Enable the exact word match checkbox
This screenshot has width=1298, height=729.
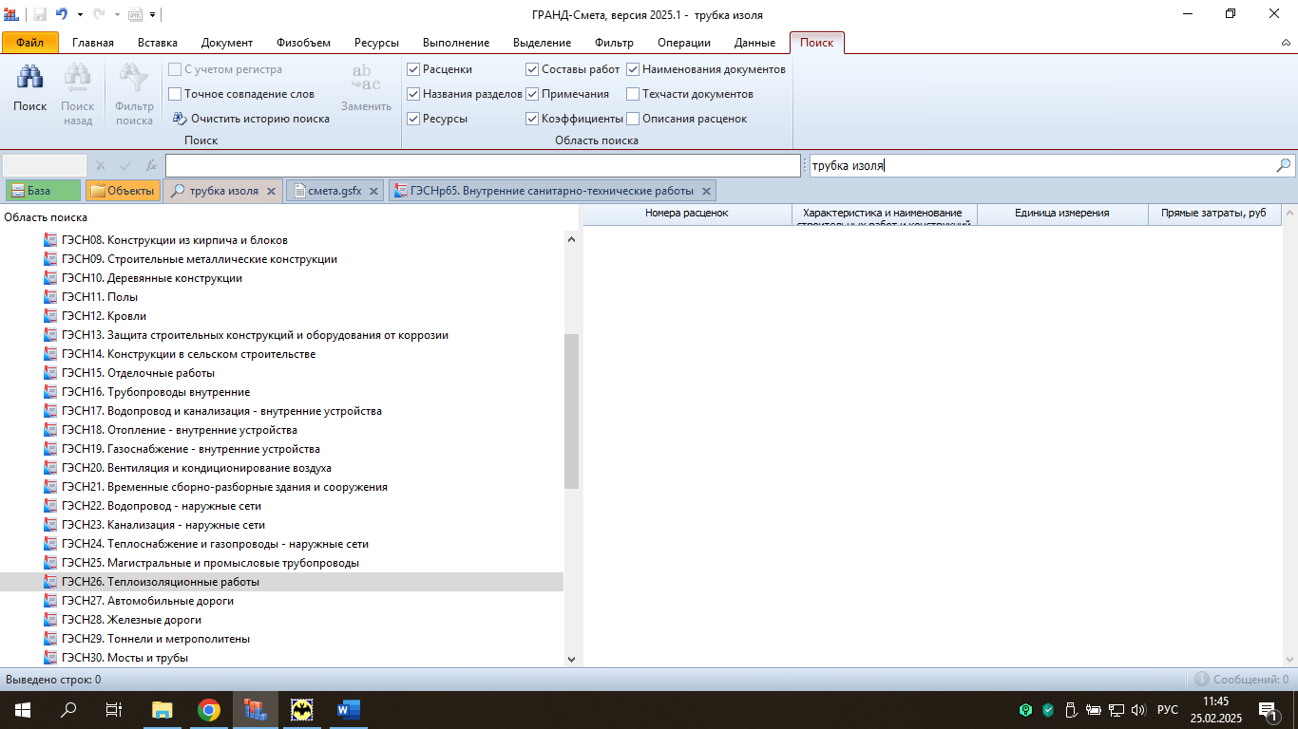coord(175,94)
